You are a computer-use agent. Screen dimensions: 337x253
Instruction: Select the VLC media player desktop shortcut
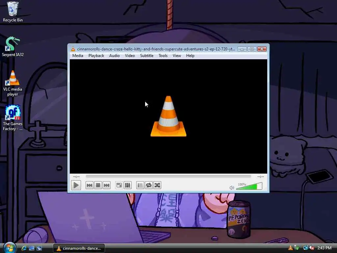click(x=13, y=83)
